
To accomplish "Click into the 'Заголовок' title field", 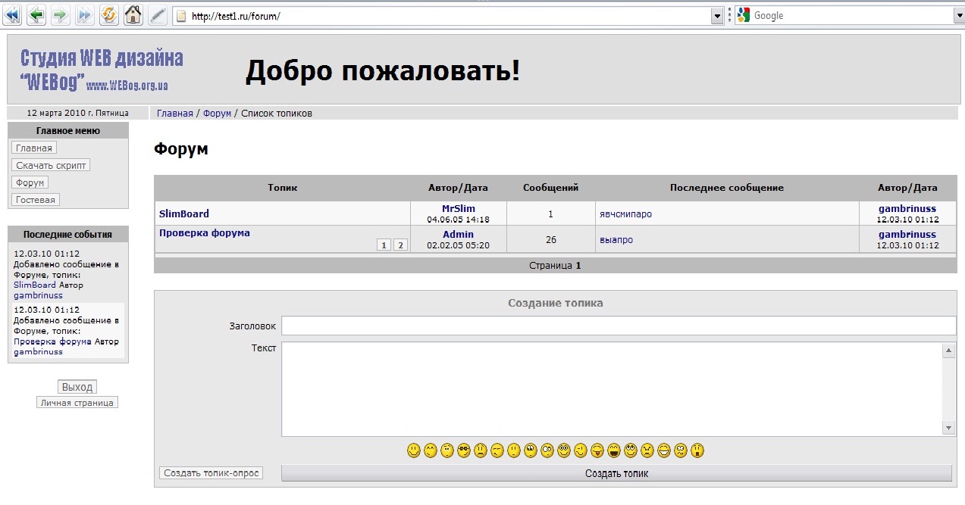I will pyautogui.click(x=618, y=326).
